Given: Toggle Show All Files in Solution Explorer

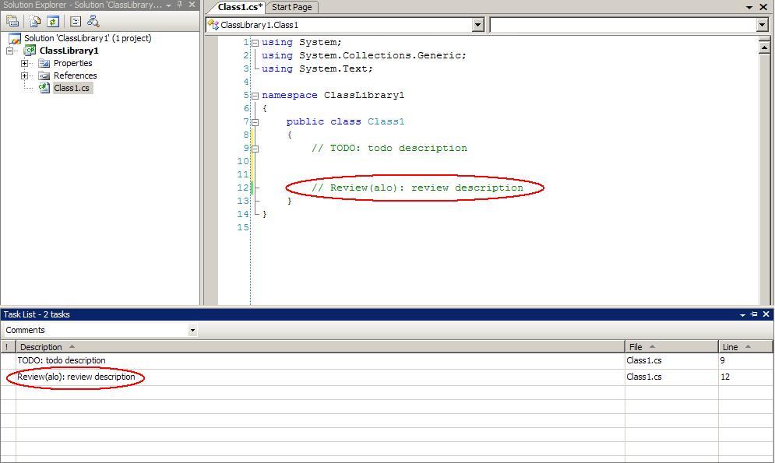Looking at the screenshot, I should click(34, 21).
